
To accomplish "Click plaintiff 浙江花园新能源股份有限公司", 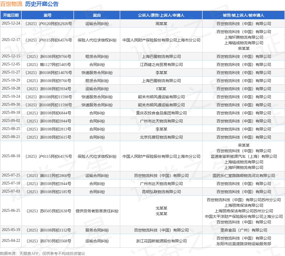I will tap(161, 241).
